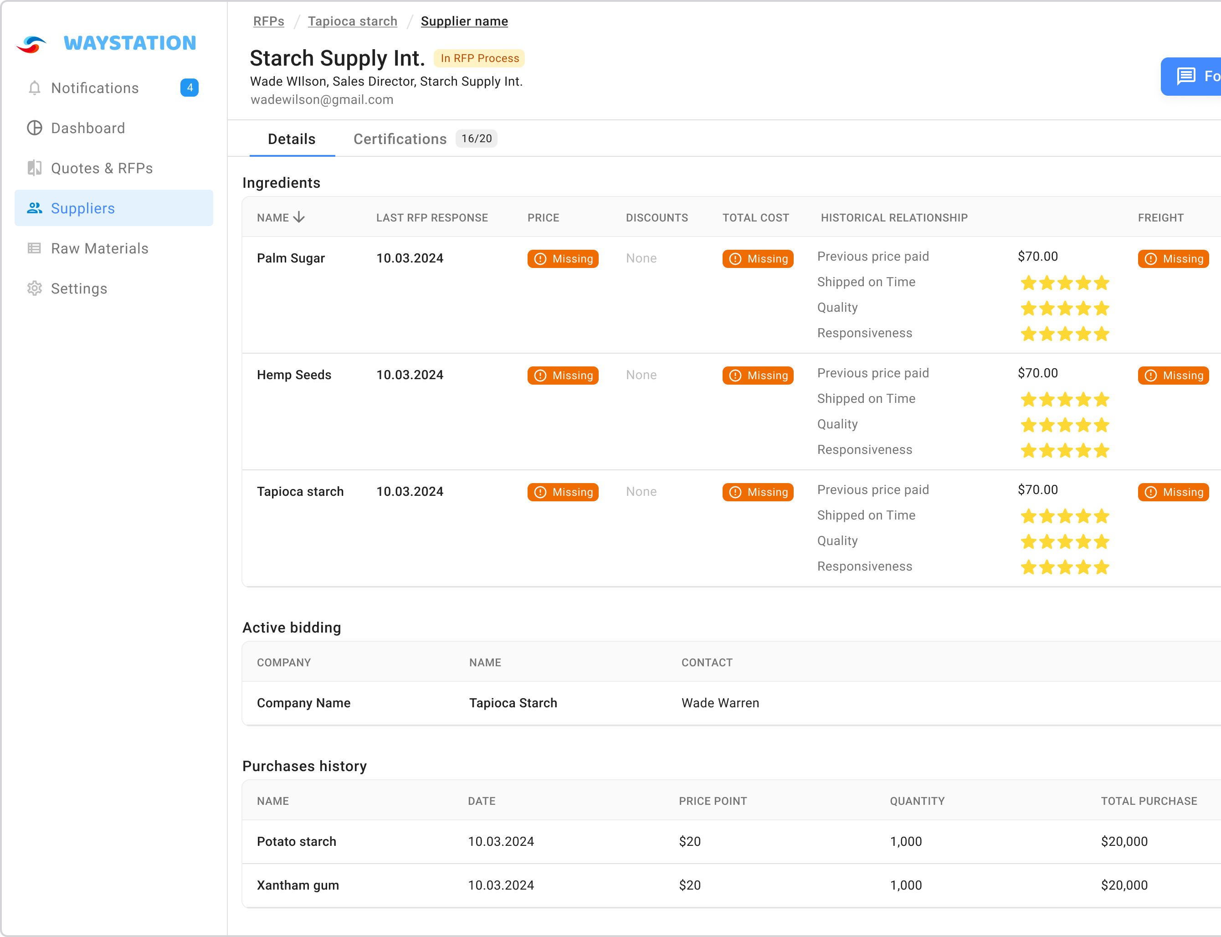Click the chat icon on blue button
Image resolution: width=1221 pixels, height=937 pixels.
[x=1186, y=76]
